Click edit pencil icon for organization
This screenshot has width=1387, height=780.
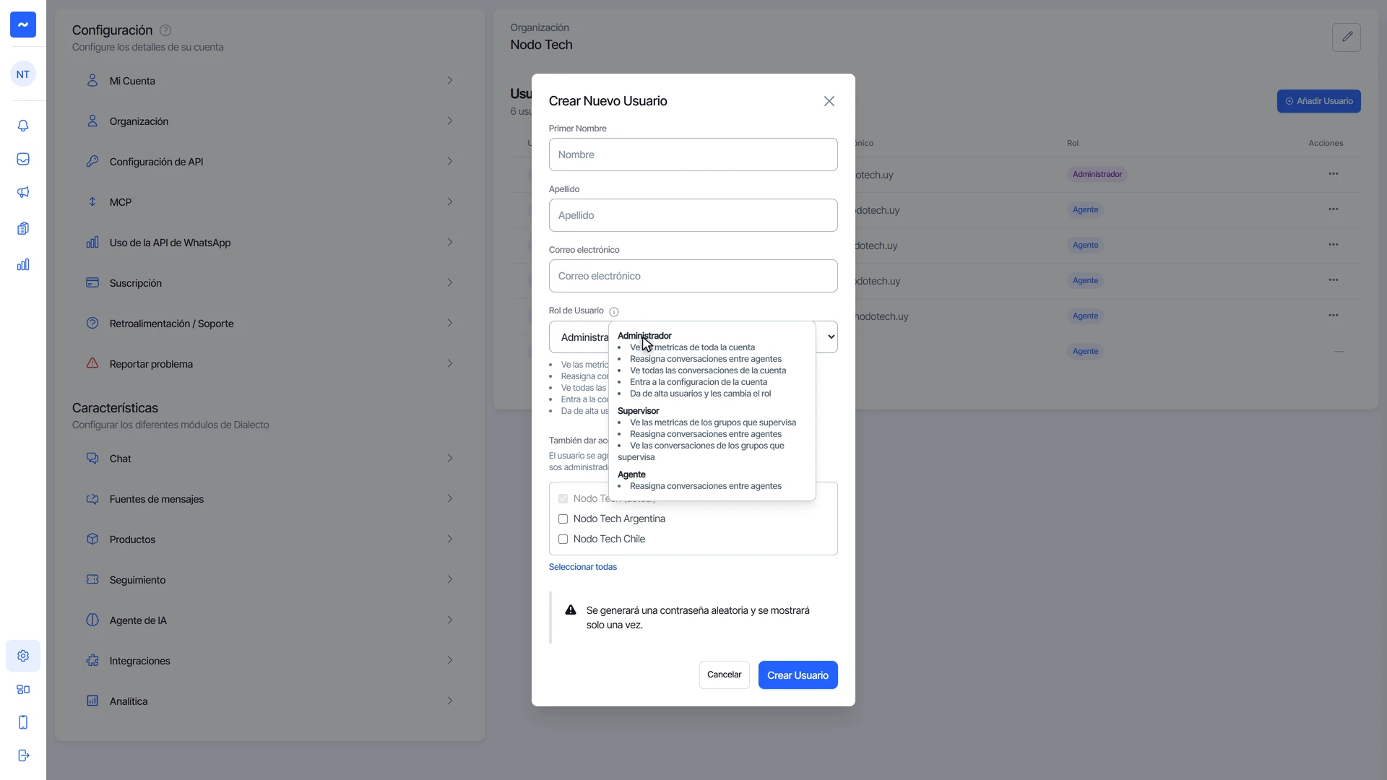(1347, 37)
